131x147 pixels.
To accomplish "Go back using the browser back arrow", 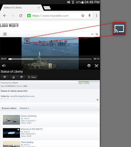I will point(5,16).
